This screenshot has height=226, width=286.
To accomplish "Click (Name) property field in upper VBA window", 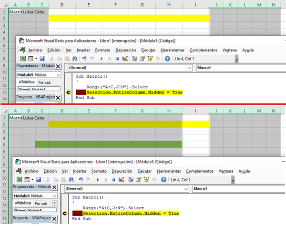I will pos(39,89).
